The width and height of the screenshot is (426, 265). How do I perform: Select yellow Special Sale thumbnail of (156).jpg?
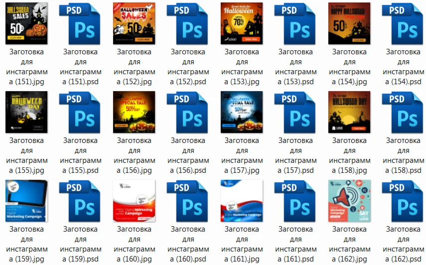pyautogui.click(x=134, y=112)
